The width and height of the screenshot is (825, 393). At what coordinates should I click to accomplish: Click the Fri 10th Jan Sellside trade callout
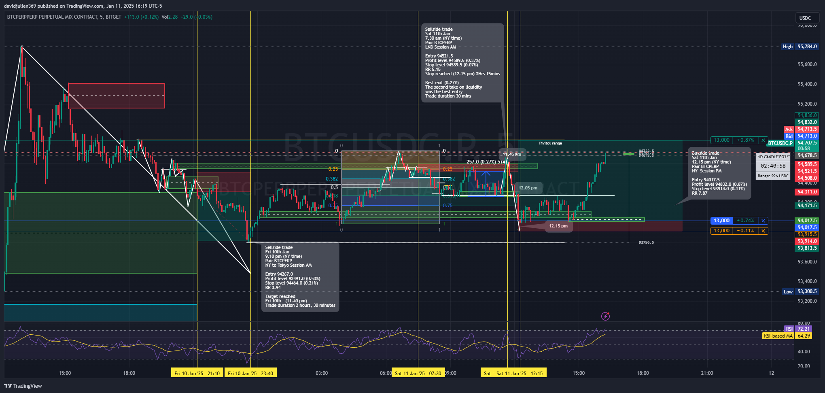point(300,276)
